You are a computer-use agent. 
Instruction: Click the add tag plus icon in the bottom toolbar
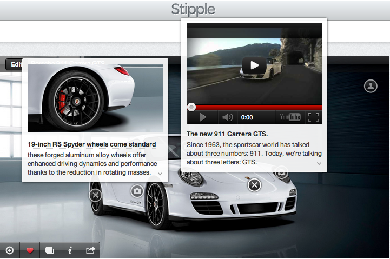coord(10,250)
